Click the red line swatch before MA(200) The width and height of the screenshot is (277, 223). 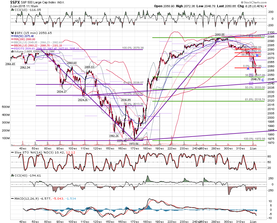[12, 39]
